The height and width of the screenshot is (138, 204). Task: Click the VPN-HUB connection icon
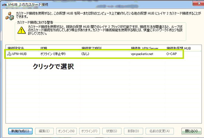(x=9, y=54)
